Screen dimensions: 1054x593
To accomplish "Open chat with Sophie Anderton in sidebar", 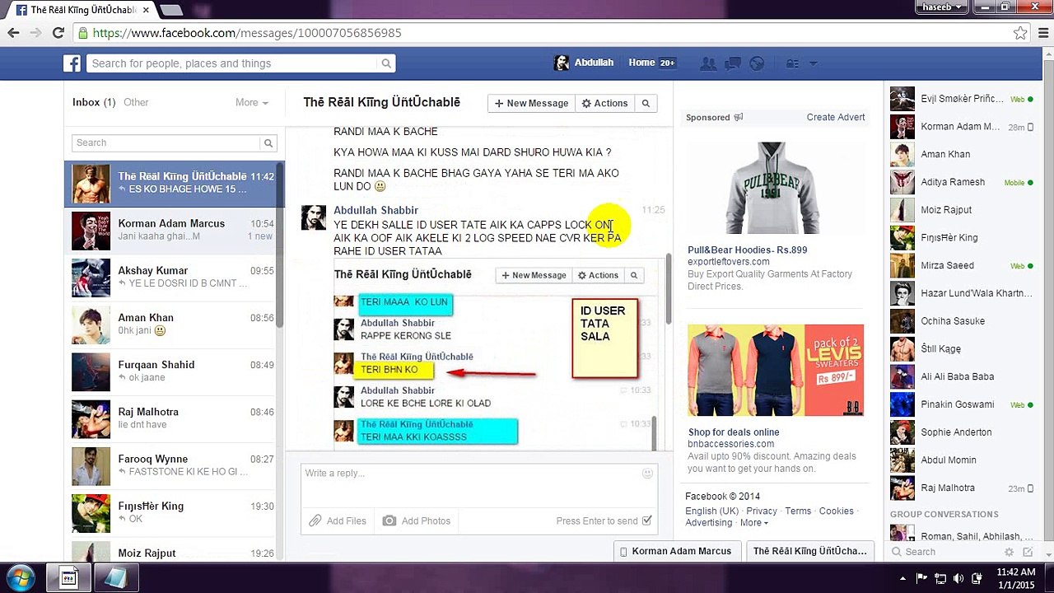I will click(x=962, y=432).
